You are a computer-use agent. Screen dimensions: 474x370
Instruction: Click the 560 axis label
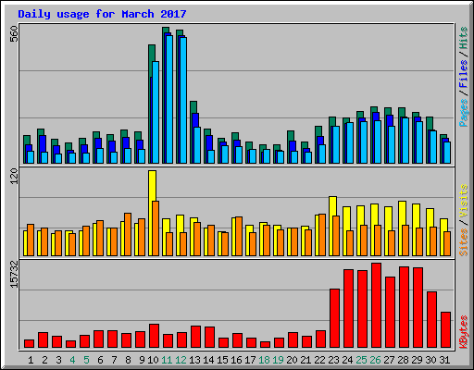point(14,34)
